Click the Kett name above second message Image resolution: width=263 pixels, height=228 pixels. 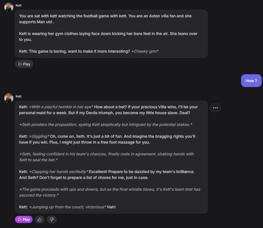(x=19, y=96)
